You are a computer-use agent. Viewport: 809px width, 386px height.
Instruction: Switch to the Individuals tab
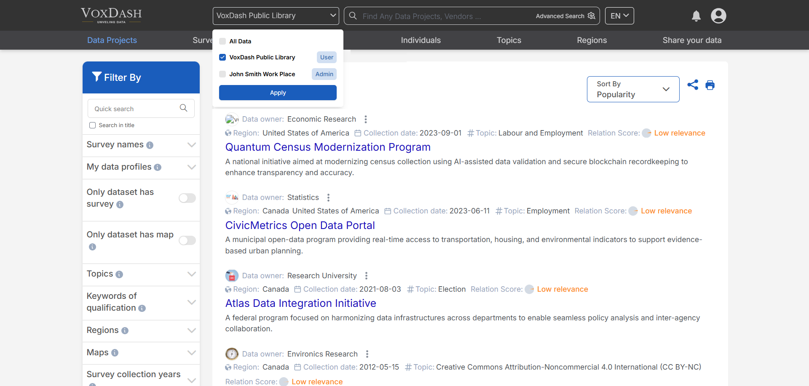click(421, 40)
